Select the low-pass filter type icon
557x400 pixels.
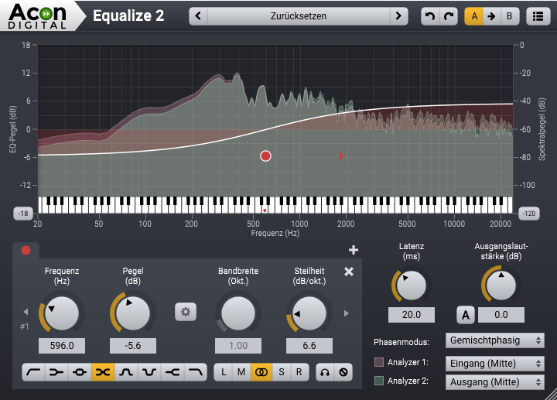pyautogui.click(x=197, y=372)
